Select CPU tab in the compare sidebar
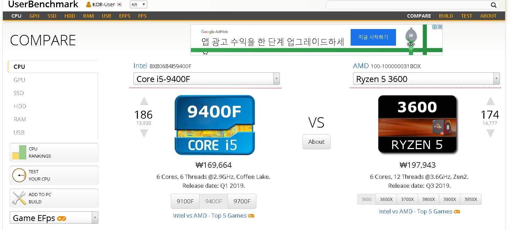 (53, 67)
